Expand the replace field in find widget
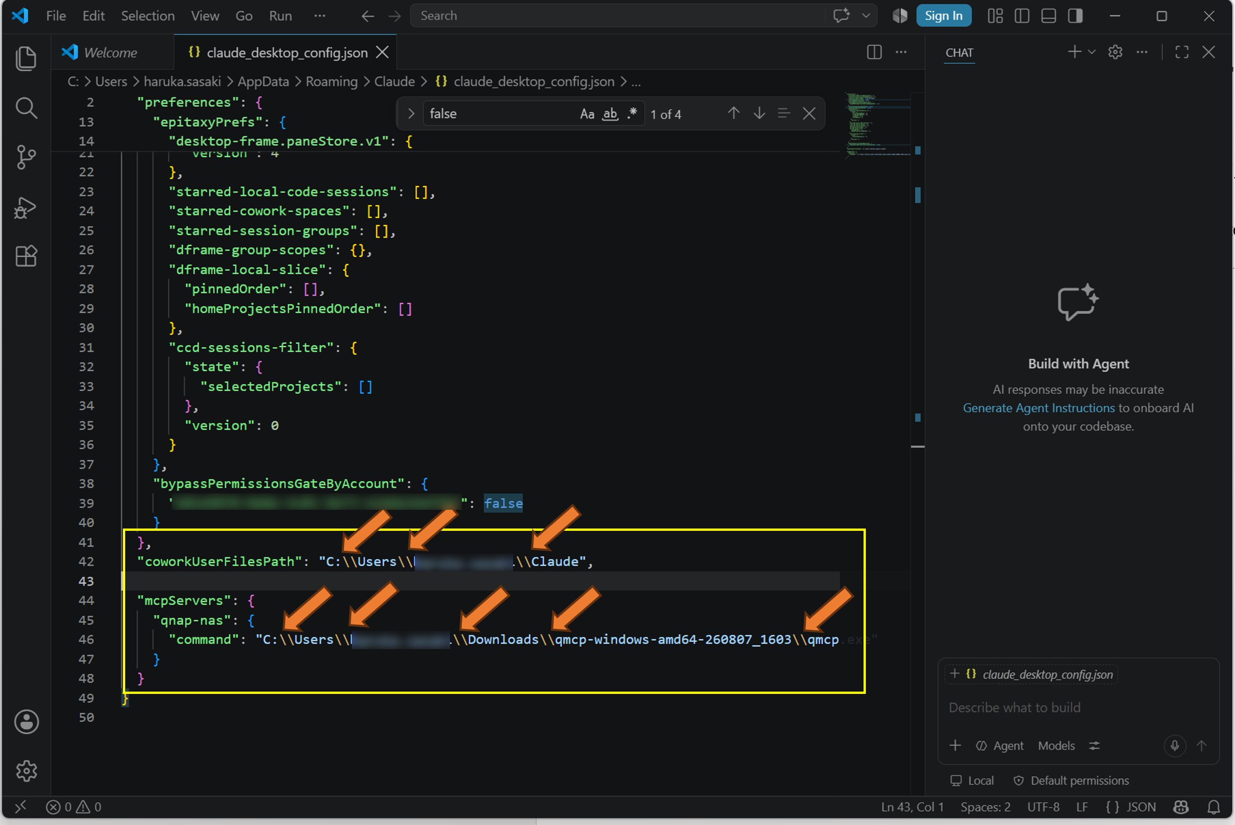The image size is (1235, 825). tap(411, 114)
